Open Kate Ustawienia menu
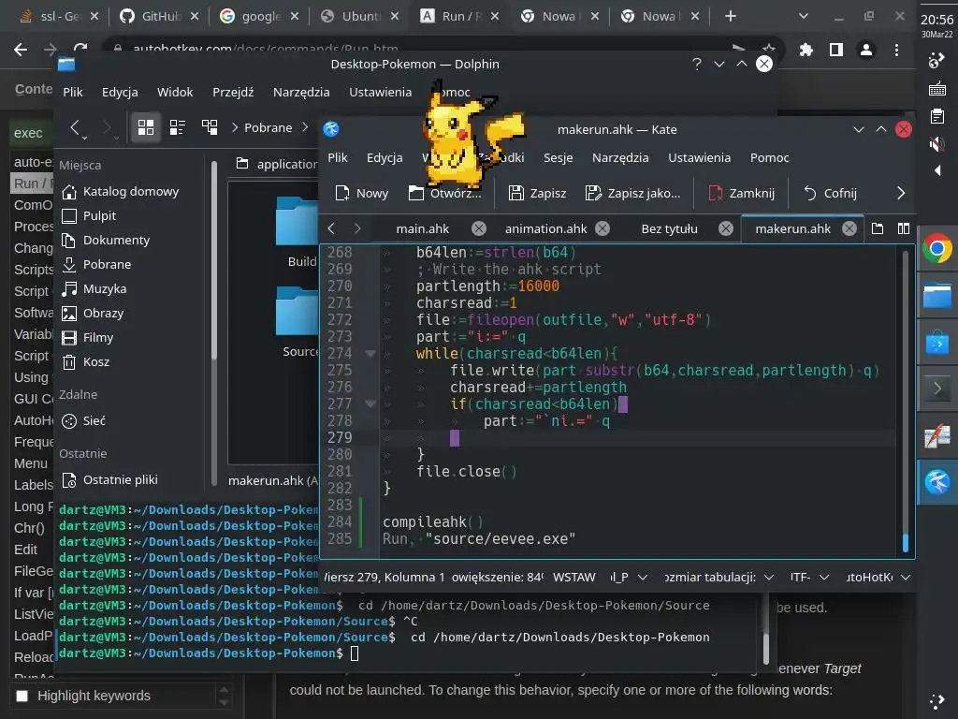The width and height of the screenshot is (958, 719). click(x=699, y=157)
